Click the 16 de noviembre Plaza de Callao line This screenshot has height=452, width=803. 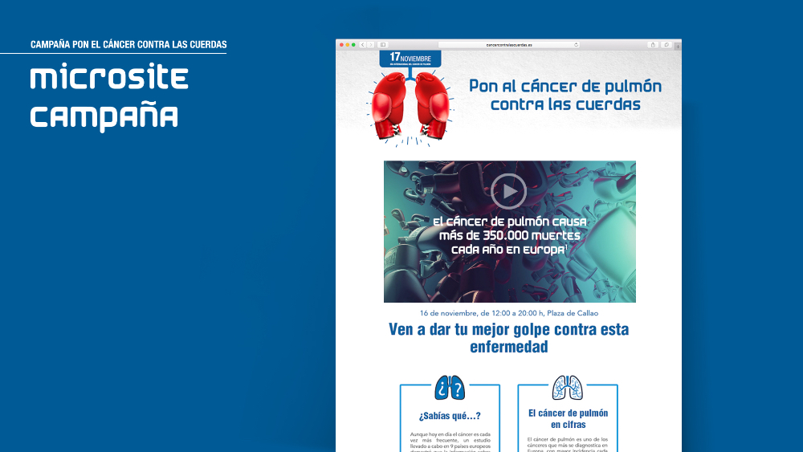[x=509, y=313]
